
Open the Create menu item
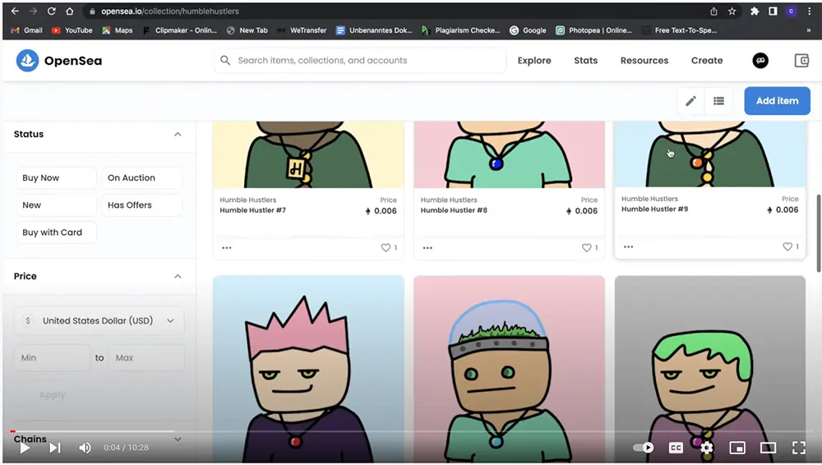707,61
